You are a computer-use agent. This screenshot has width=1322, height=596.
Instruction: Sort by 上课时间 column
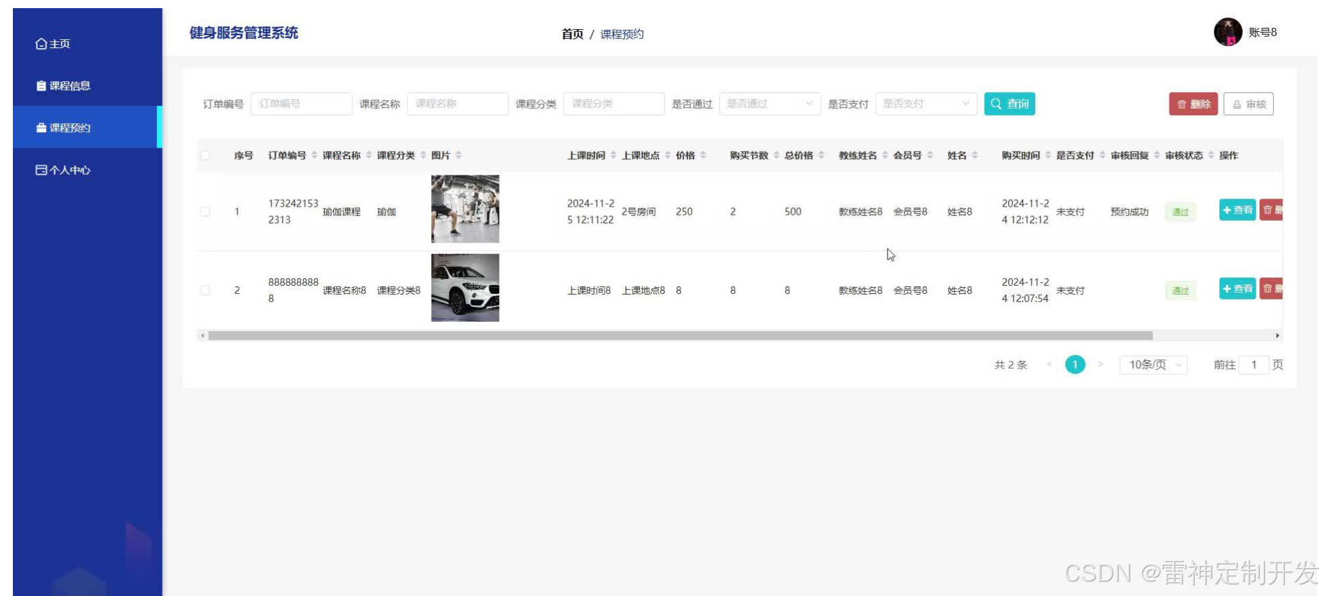point(614,155)
